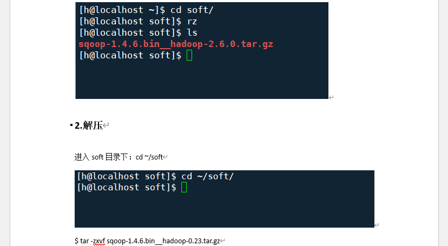Click "sqoop-1.4.6.bin__hadoop-0.23.tar.gz" in the tar command

tap(163, 241)
